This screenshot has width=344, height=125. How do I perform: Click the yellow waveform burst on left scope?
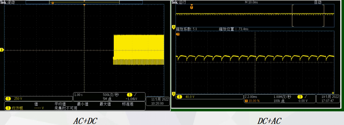point(139,50)
